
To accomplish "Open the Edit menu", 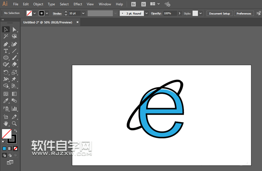I will point(26,4).
